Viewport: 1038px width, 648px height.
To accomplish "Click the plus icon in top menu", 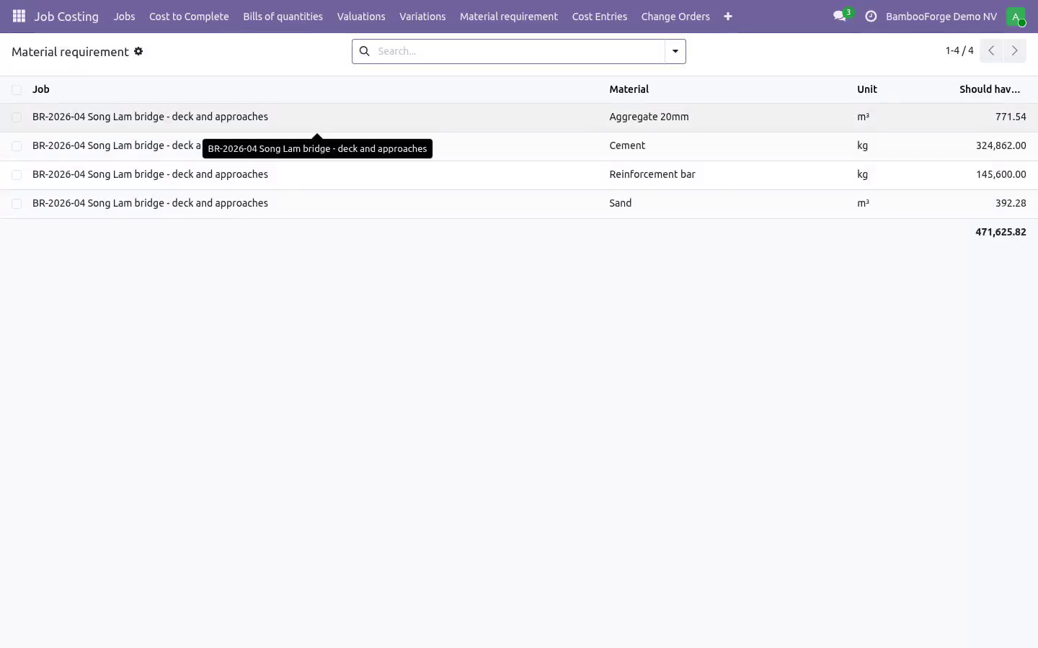I will pyautogui.click(x=728, y=16).
